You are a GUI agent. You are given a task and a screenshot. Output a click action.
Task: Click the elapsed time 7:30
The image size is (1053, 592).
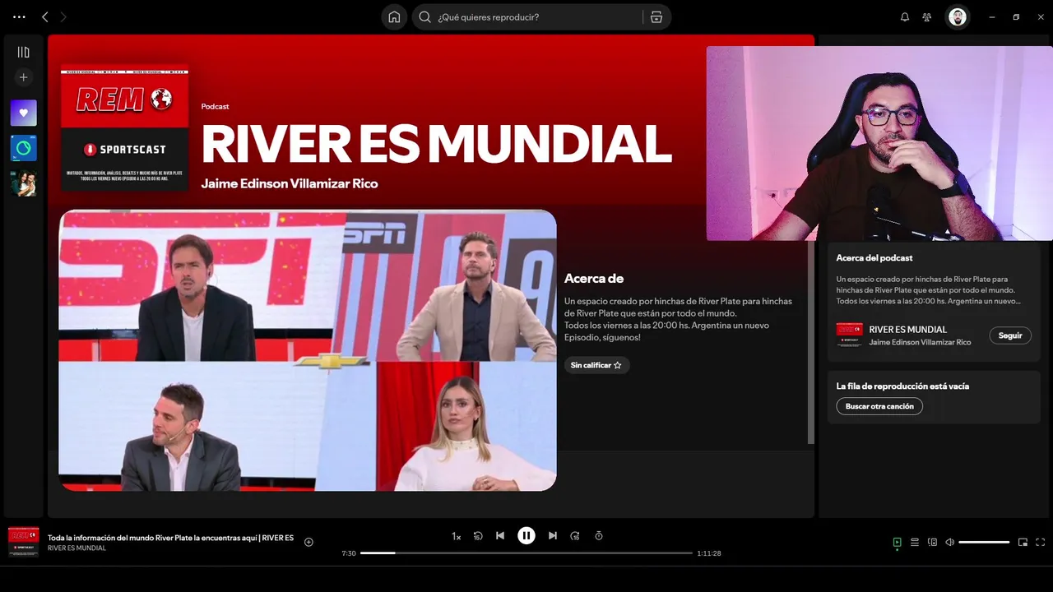(x=349, y=553)
